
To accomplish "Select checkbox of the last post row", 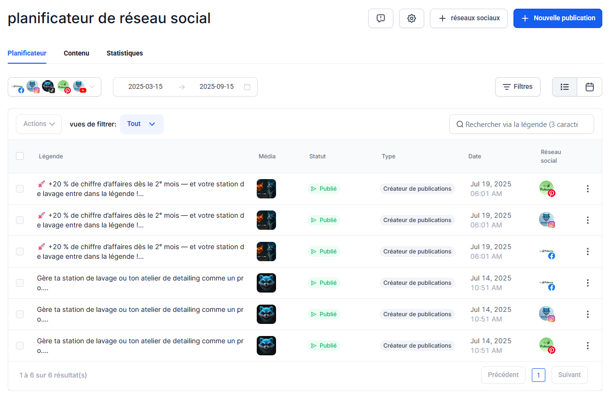I will 20,346.
